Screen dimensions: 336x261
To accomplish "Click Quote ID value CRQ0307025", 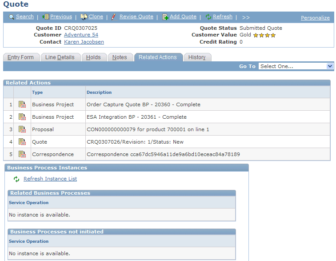I will pyautogui.click(x=80, y=28).
